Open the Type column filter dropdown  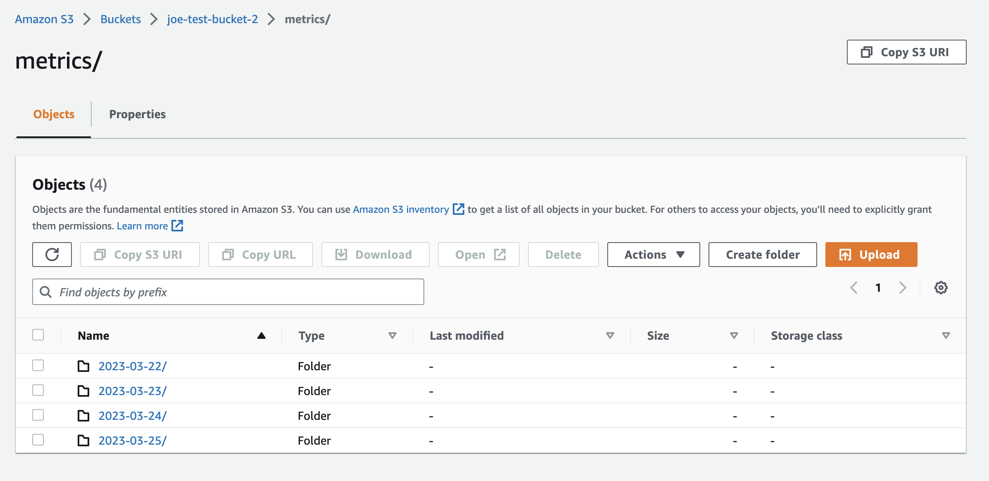(x=392, y=336)
